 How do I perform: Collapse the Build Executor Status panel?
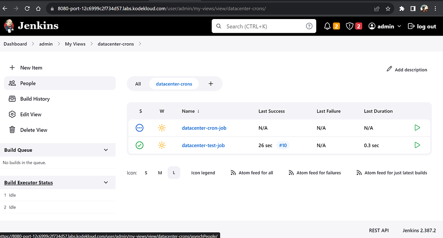coord(106,183)
